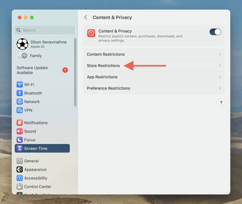
Task: Select General label in the sidebar
Action: coord(31,161)
